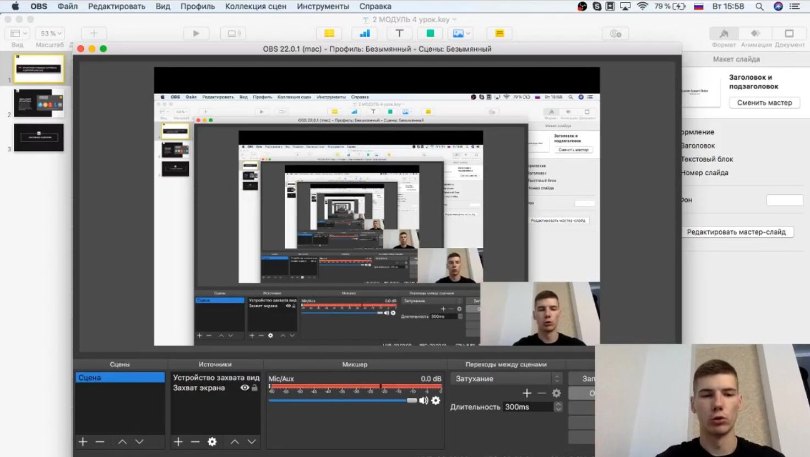Add a scene transition with the plus icon
Image resolution: width=810 pixels, height=457 pixels.
527,393
